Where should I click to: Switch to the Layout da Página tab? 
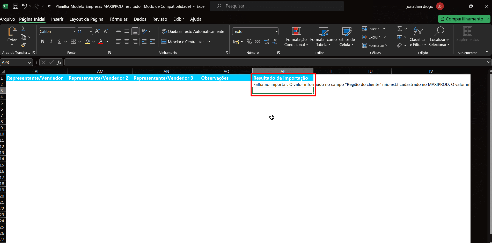coord(86,19)
